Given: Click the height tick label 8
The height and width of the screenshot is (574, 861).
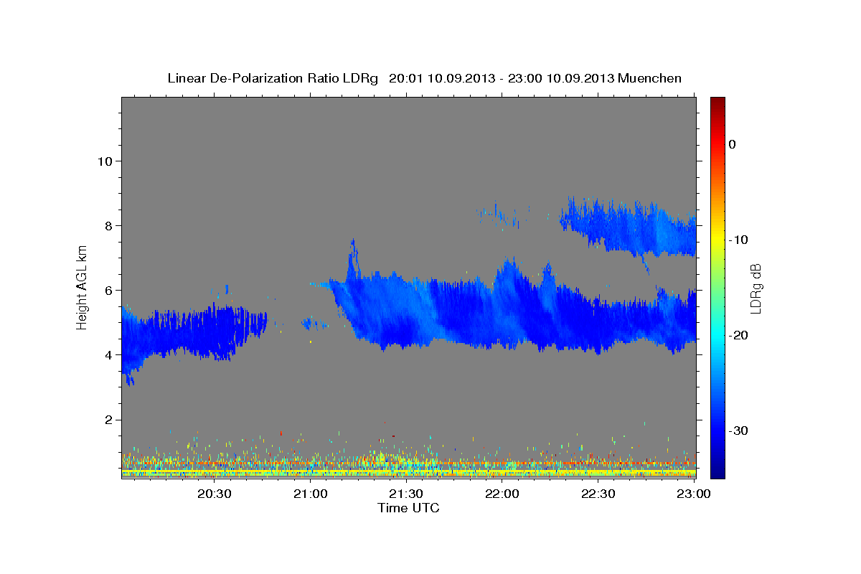Looking at the screenshot, I should click(x=108, y=225).
